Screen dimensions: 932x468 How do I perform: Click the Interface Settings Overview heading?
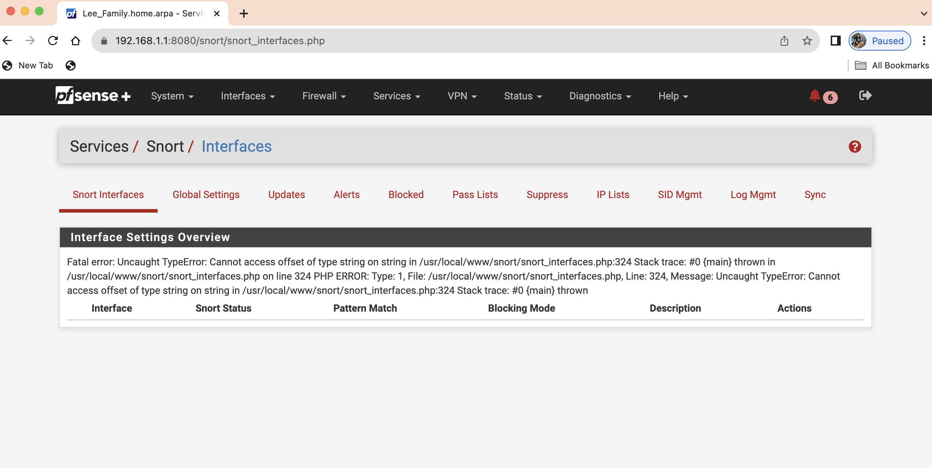point(150,237)
